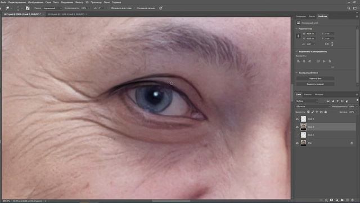Screen dimensions: 360x203
Task: Toggle layer filtering switch on or off
Action: click(x=357, y=100)
